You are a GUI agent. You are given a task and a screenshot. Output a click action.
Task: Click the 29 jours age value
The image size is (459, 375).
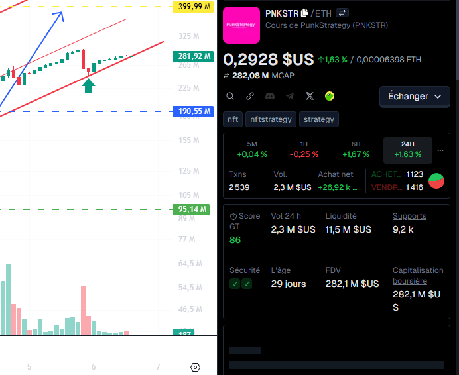pyautogui.click(x=289, y=284)
